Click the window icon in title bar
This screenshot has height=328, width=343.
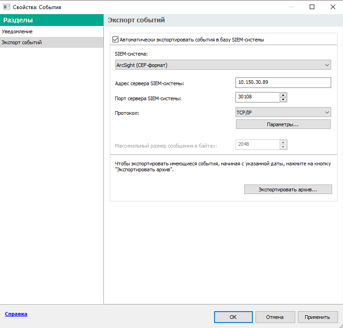click(x=6, y=7)
